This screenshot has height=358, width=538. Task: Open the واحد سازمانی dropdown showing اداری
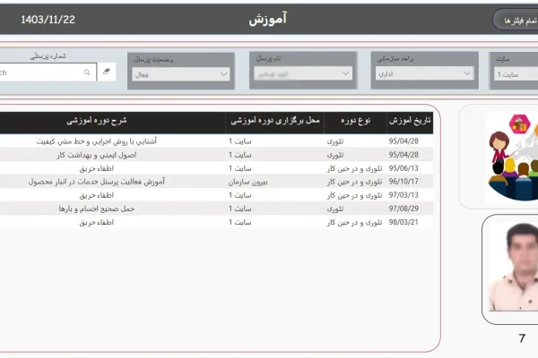click(425, 73)
